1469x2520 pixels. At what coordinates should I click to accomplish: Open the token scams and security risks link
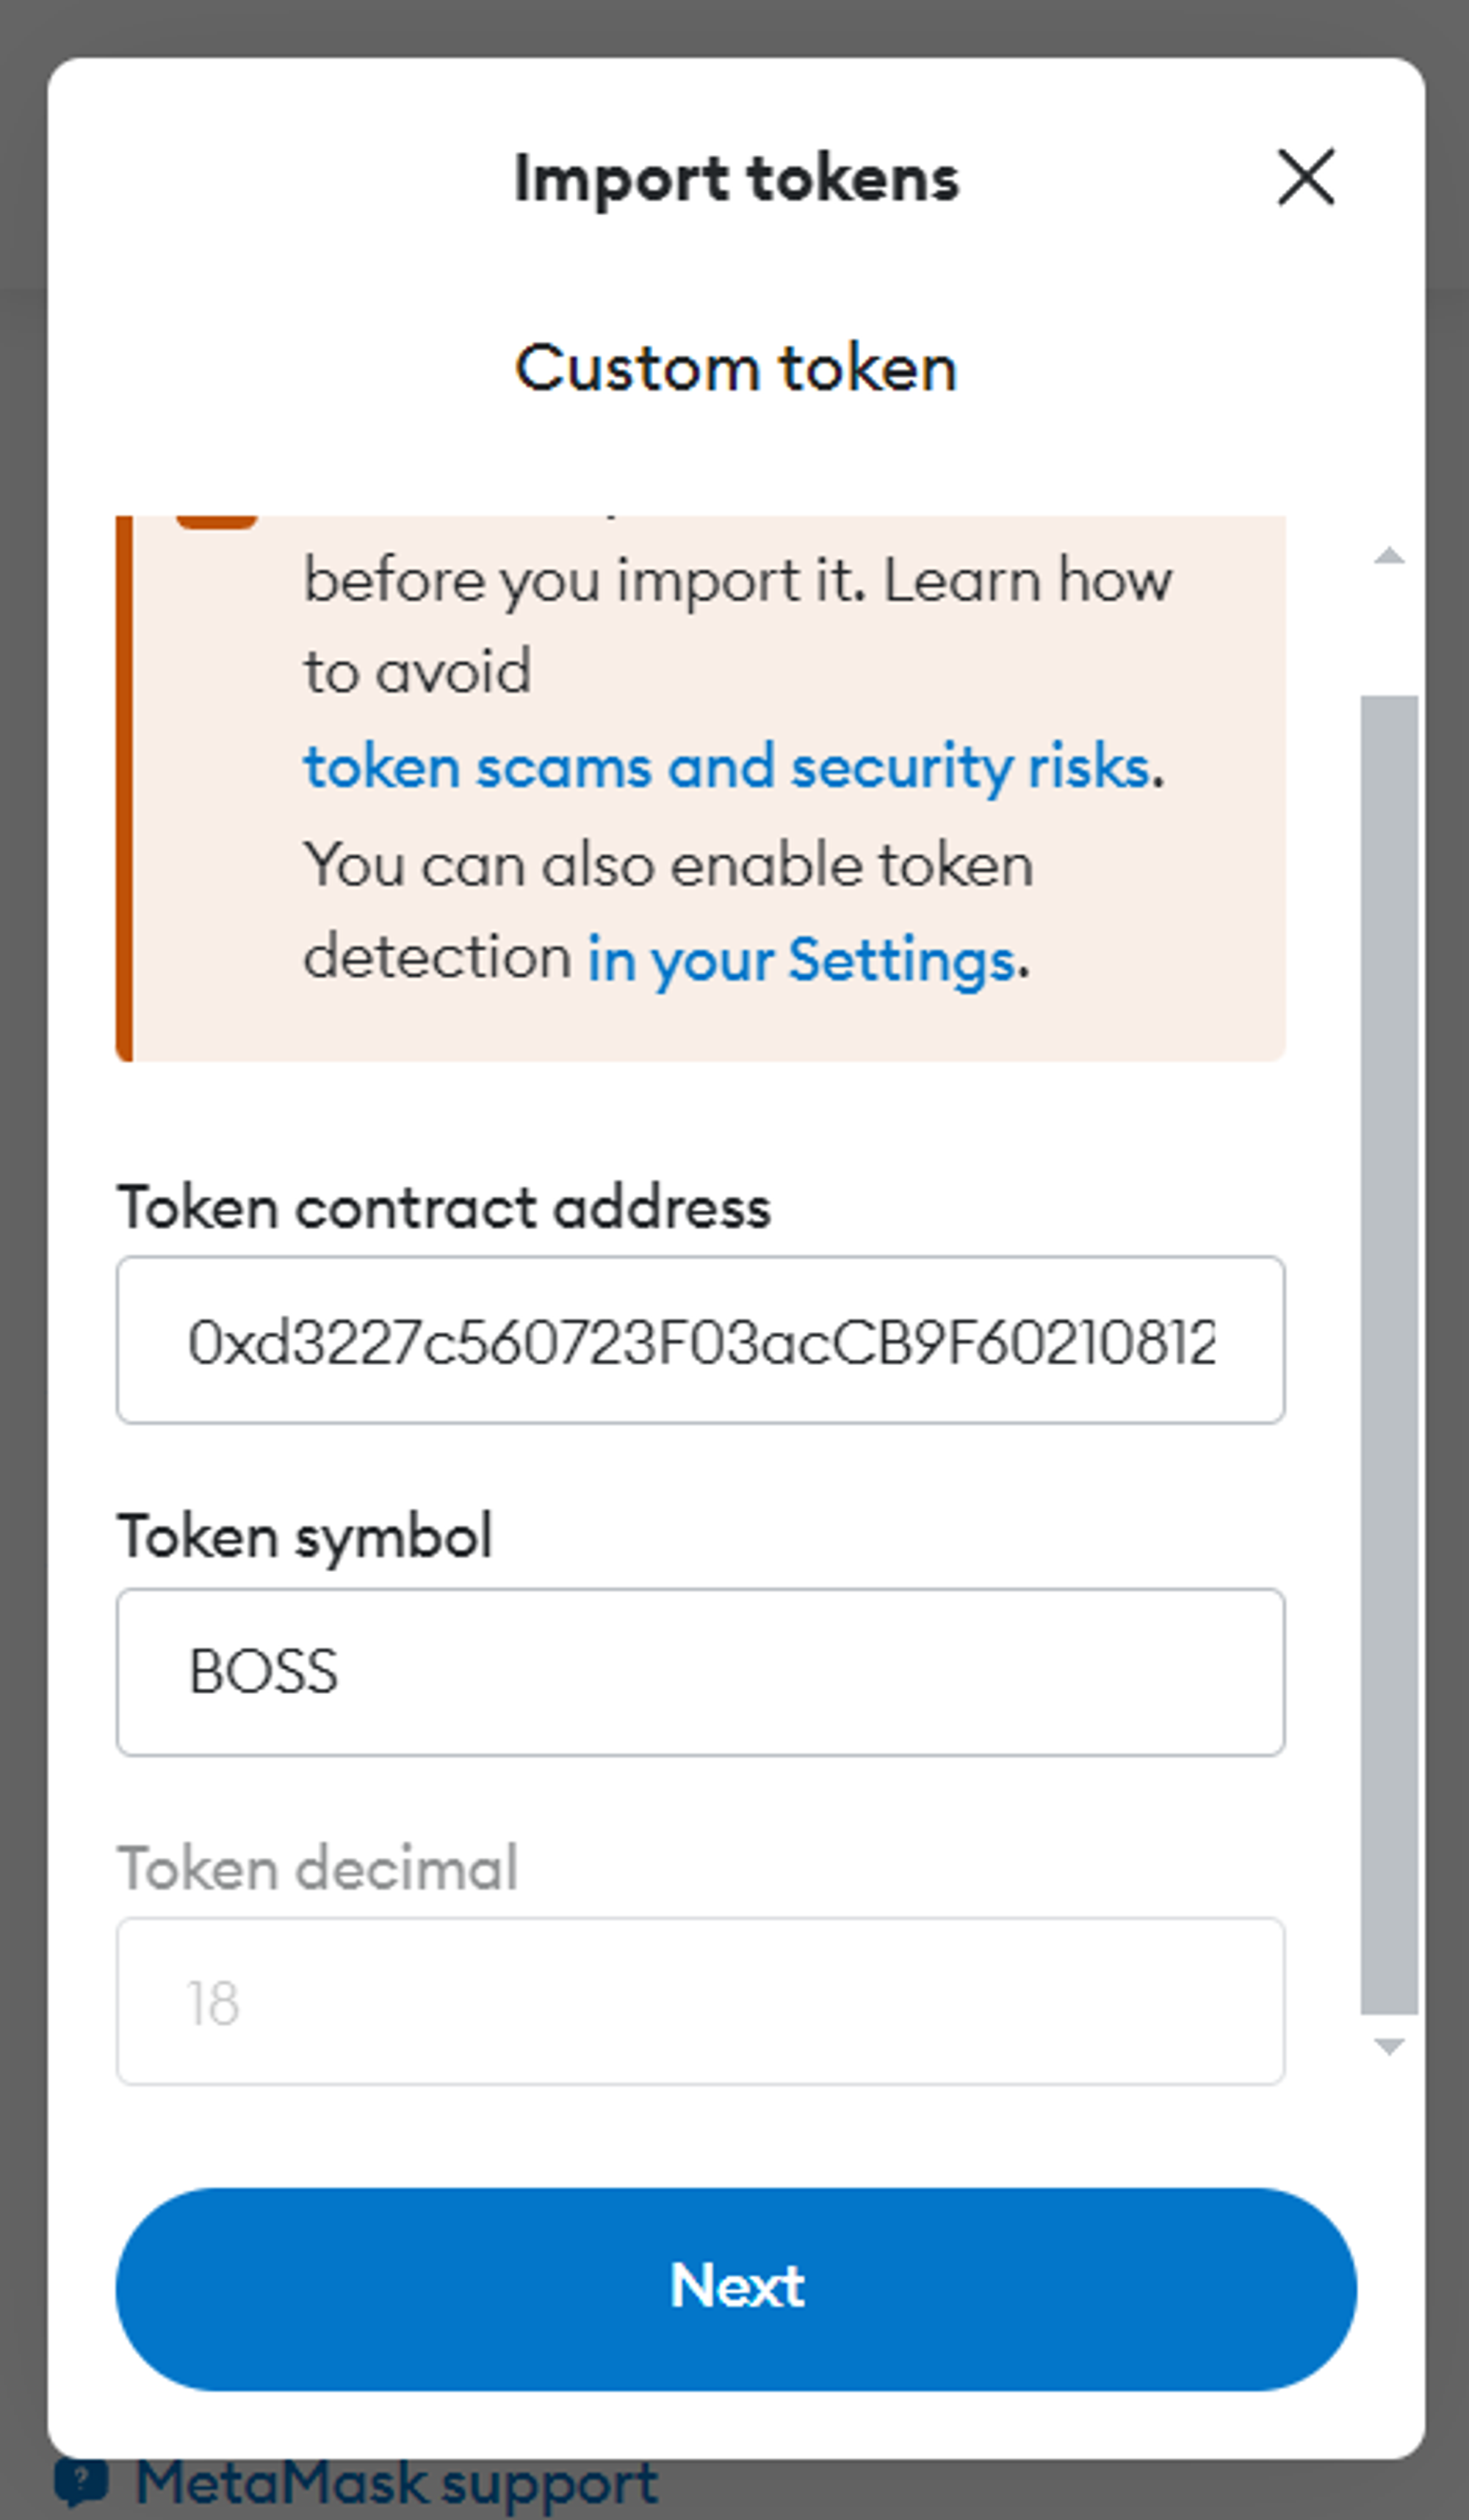coord(726,768)
